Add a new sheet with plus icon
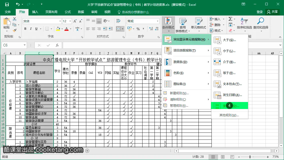284x160 pixels. (x=87, y=151)
